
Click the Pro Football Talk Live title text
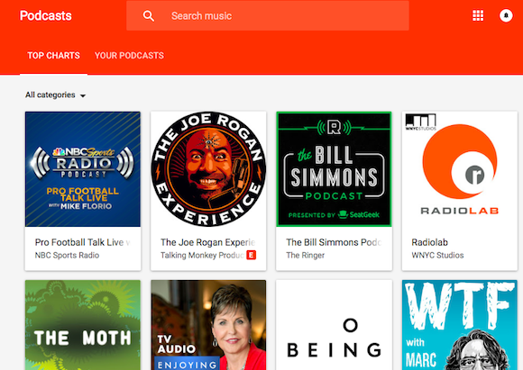(x=82, y=242)
